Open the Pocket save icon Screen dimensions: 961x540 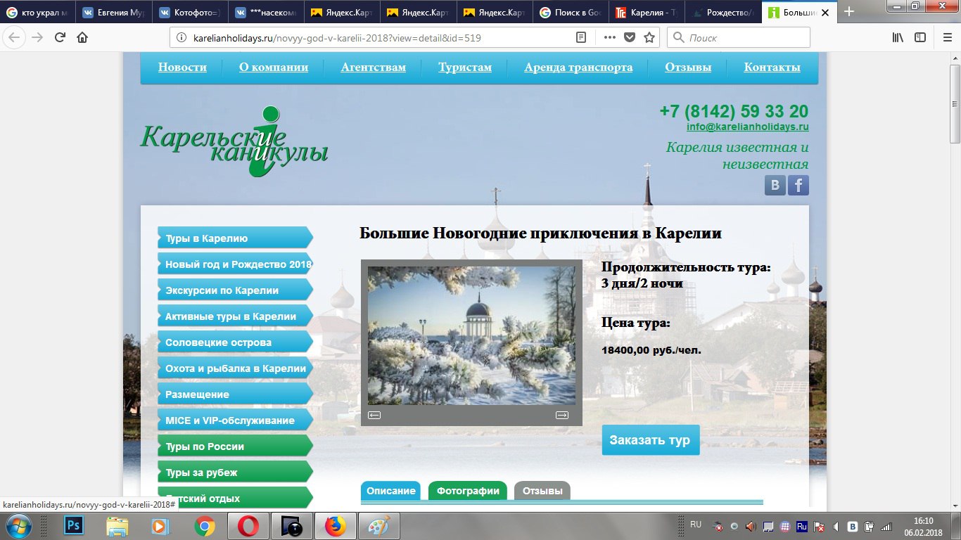pyautogui.click(x=630, y=37)
